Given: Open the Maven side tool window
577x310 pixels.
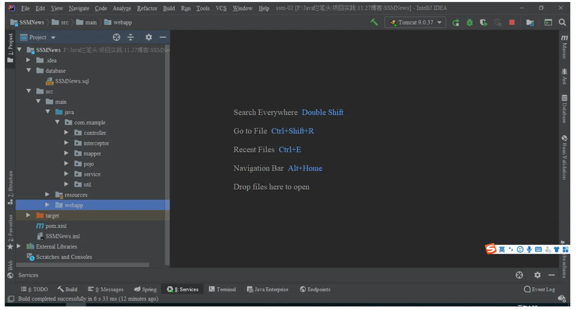Looking at the screenshot, I should 564,47.
